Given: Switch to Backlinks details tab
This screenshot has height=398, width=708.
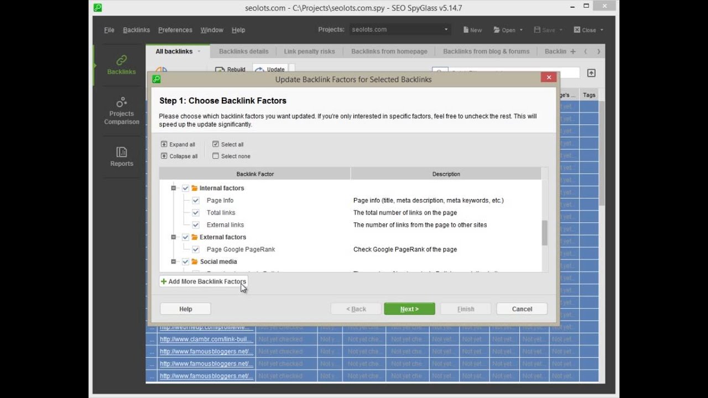Looking at the screenshot, I should (243, 51).
